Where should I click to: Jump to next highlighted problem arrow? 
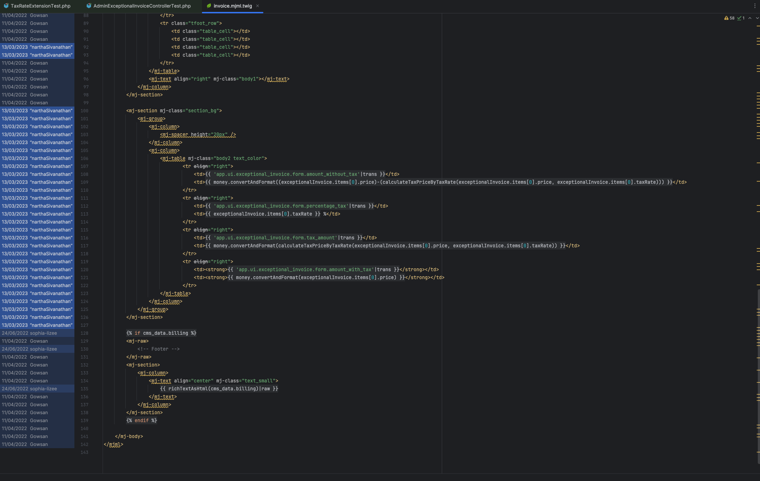coord(757,18)
